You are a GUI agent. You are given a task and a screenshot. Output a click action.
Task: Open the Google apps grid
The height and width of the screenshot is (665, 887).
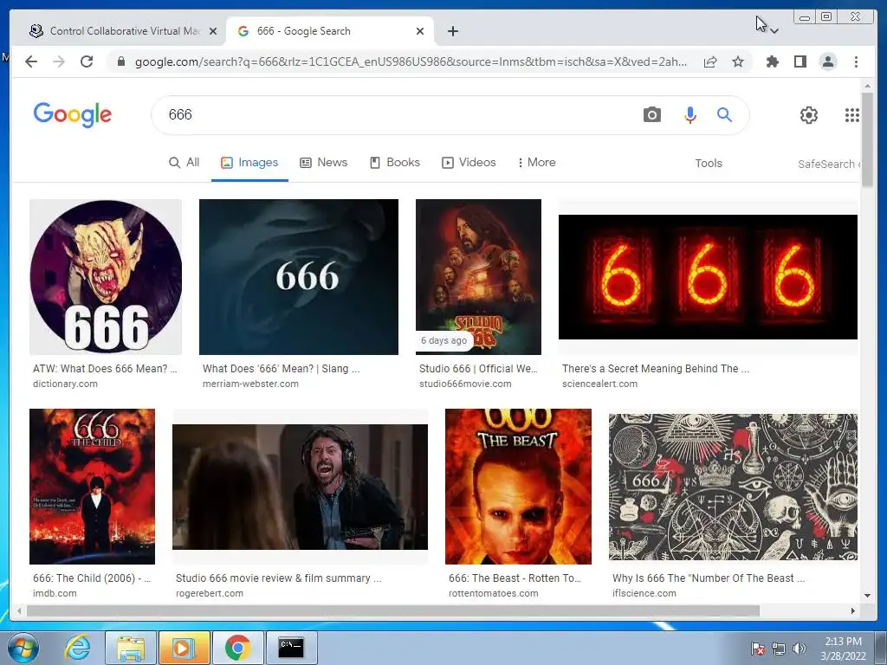(x=852, y=115)
